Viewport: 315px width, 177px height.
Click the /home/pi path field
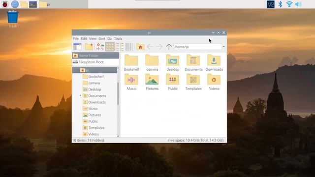click(x=198, y=47)
